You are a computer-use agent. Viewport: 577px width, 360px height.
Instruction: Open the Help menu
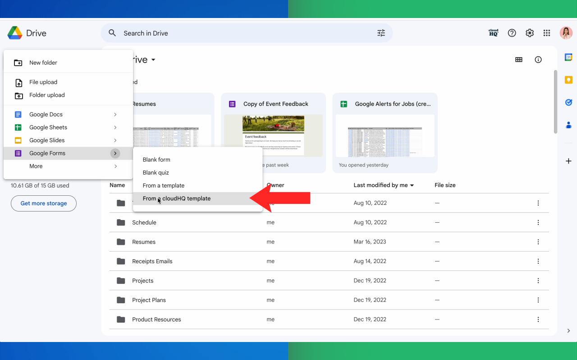[512, 33]
